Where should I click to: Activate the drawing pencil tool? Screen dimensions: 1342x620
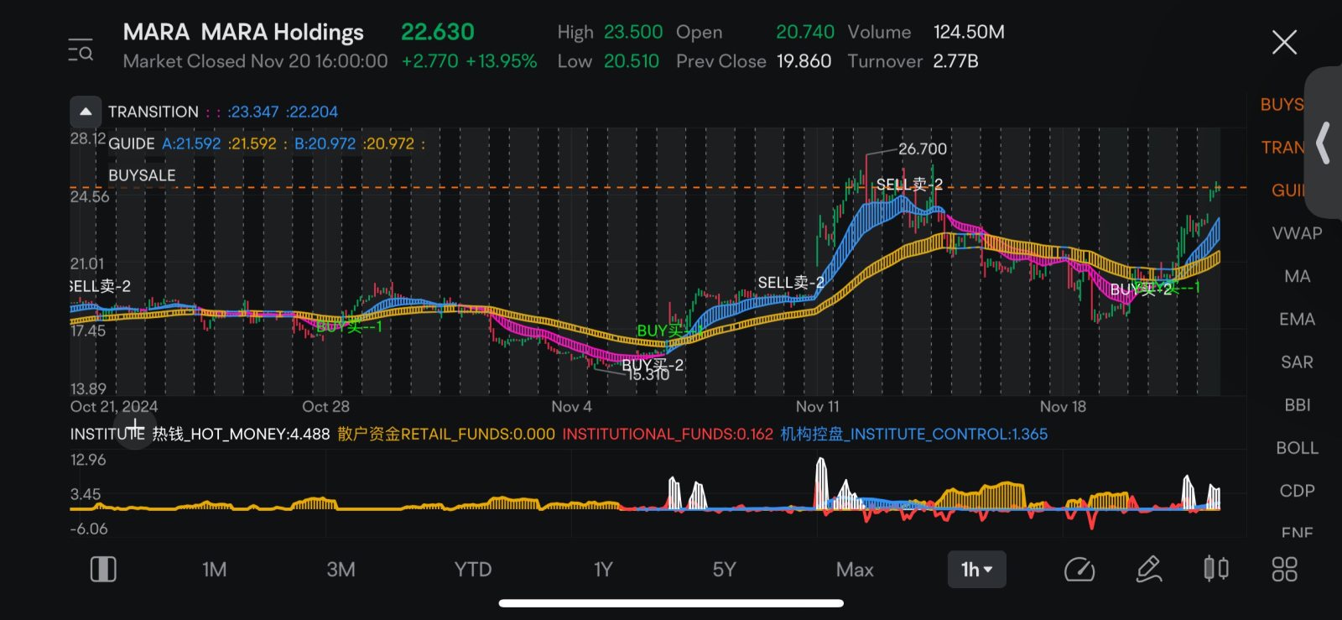coord(1148,570)
